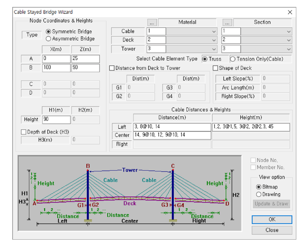Switch view option to Drawing
Screen dimensions: 307x245
(259, 194)
